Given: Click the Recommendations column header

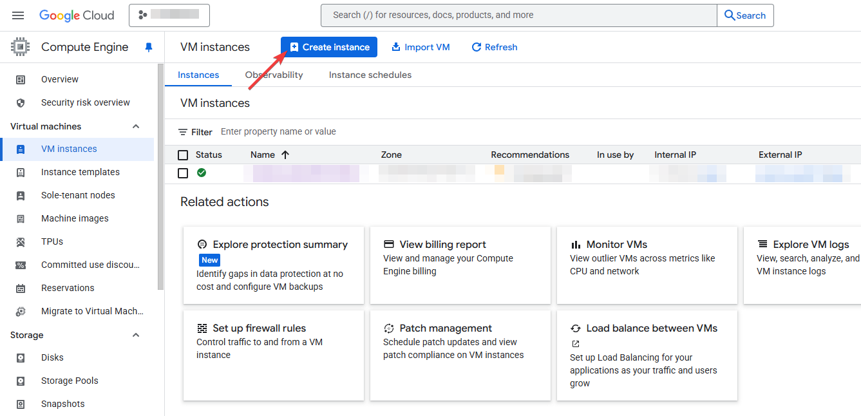Looking at the screenshot, I should click(x=530, y=155).
